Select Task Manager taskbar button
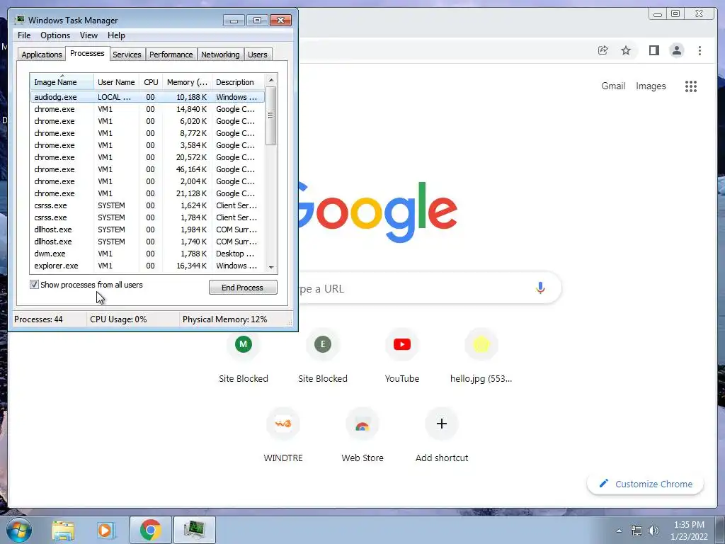725x544 pixels. click(x=194, y=530)
